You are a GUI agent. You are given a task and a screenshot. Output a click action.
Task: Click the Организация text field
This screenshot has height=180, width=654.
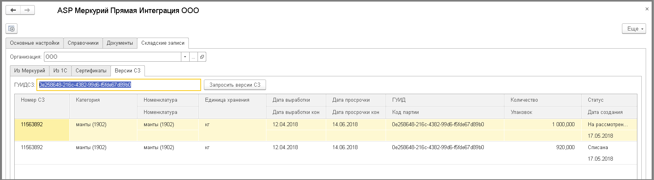click(112, 57)
